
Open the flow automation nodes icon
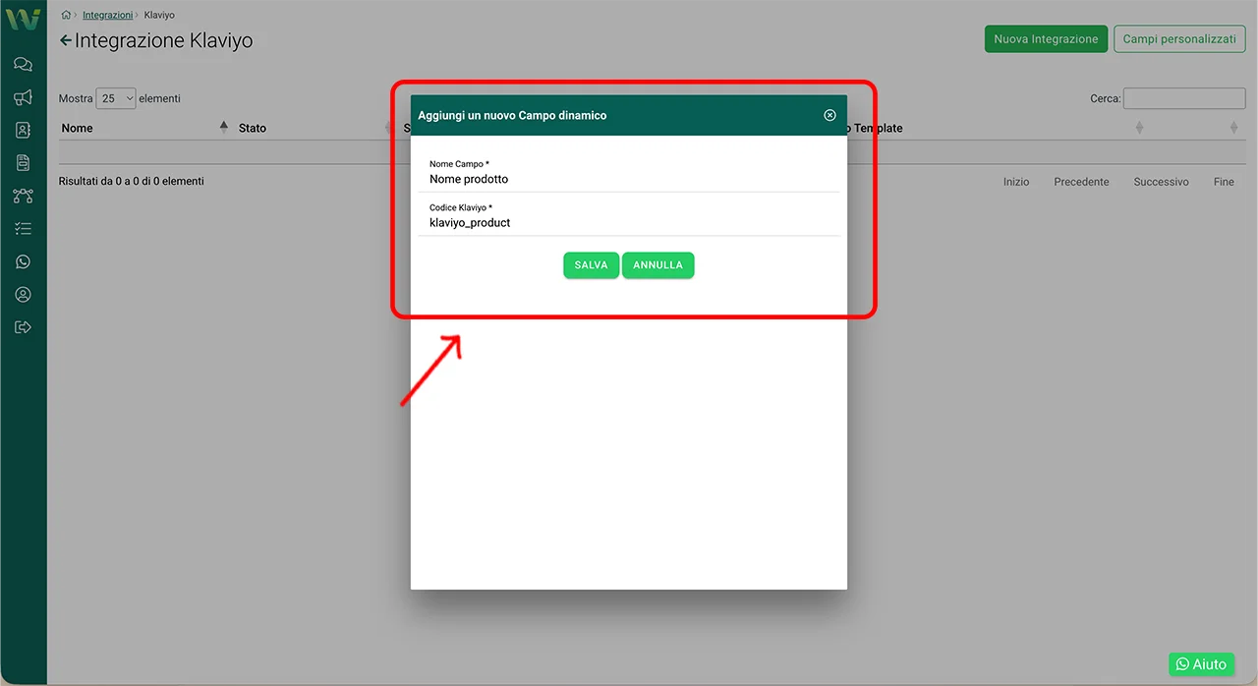coord(23,196)
